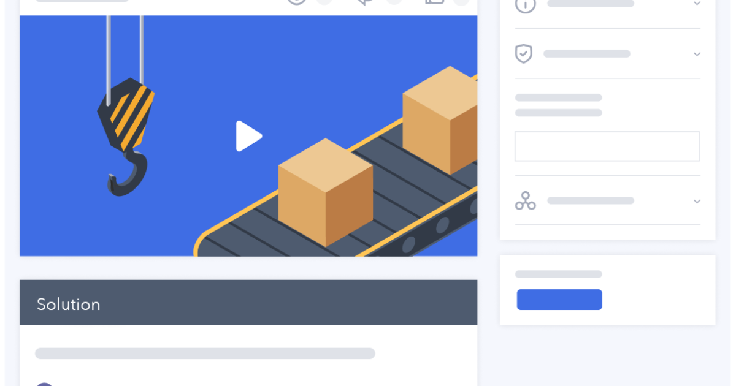Click the info circle icon
This screenshot has height=386, width=736.
pyautogui.click(x=525, y=4)
